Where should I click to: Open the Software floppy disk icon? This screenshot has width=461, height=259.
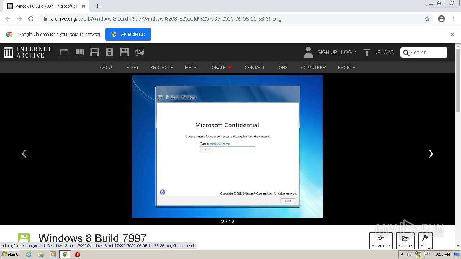[125, 52]
